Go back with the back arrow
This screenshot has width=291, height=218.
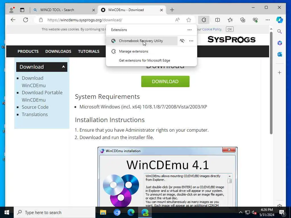pyautogui.click(x=13, y=20)
